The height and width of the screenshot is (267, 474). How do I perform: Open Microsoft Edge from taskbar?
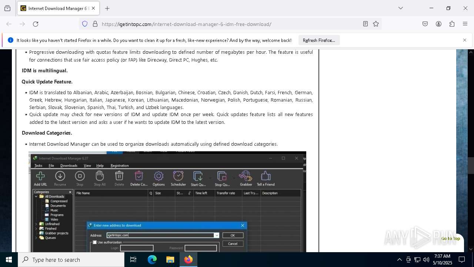point(152,260)
